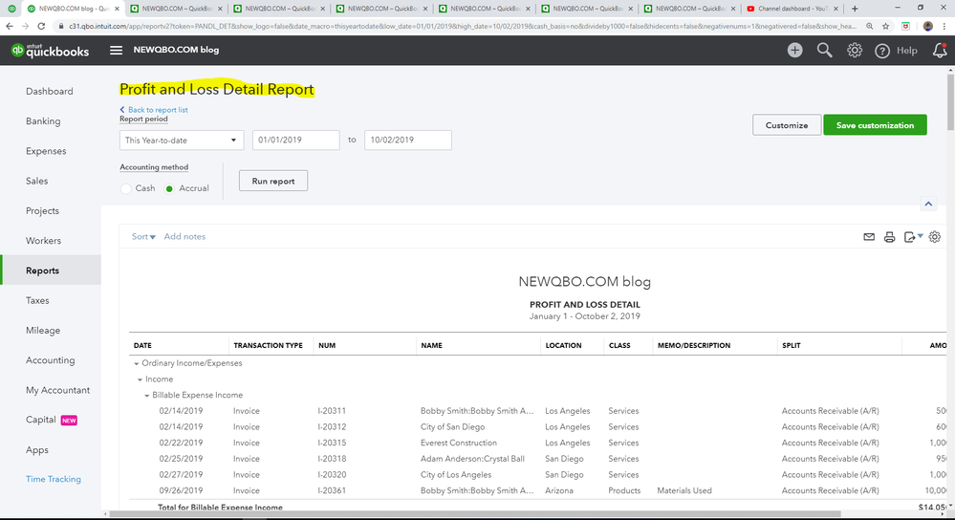This screenshot has width=955, height=520.
Task: Open Time Tracking link in sidebar
Action: point(54,479)
